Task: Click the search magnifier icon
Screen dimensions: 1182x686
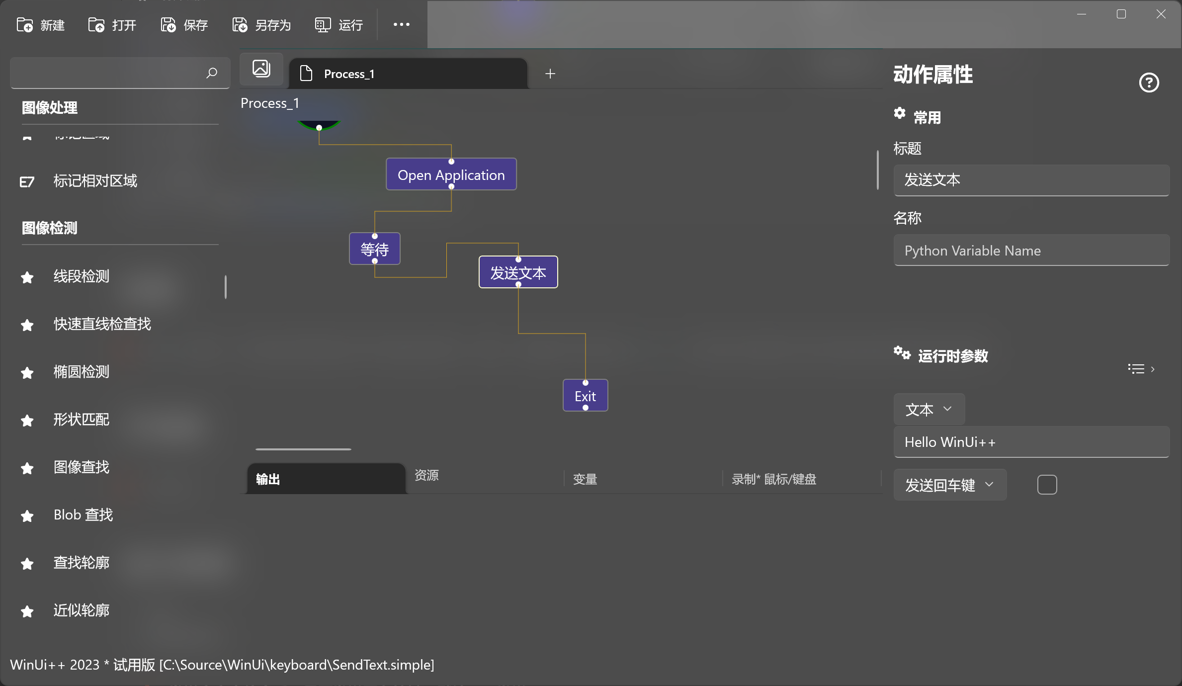Action: click(212, 73)
